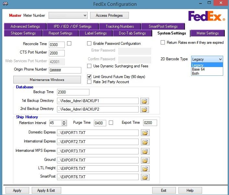Click Domestic Express EXPORT1.TXT field
Viewport: 229px width, 195px height.
point(98,133)
